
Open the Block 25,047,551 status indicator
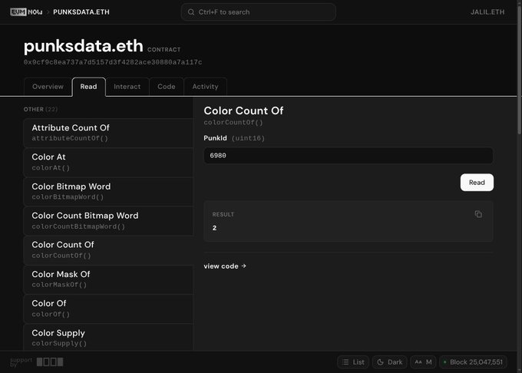click(473, 362)
